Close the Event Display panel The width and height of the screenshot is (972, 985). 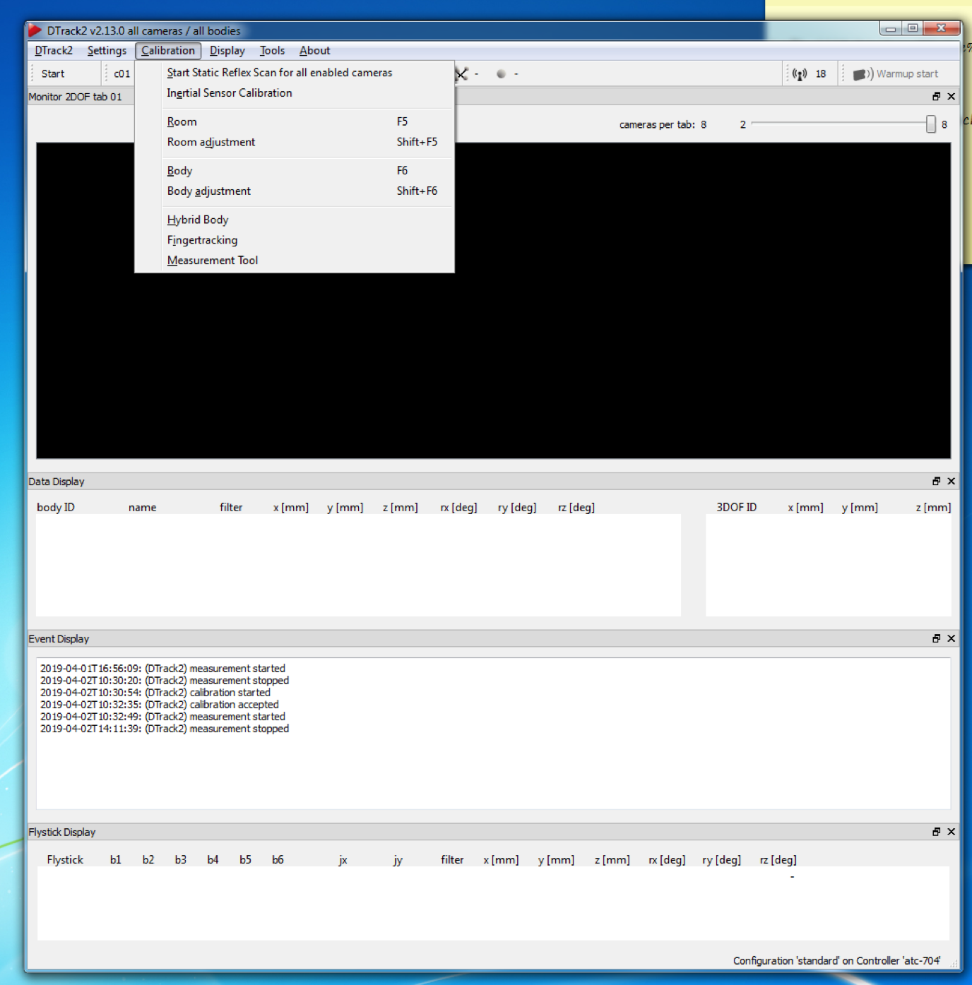point(951,638)
